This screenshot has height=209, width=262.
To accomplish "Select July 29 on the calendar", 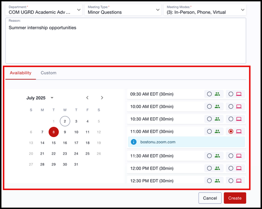I will pyautogui.click(x=54, y=164).
